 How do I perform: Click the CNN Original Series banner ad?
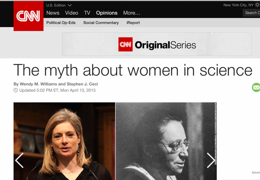(x=157, y=44)
